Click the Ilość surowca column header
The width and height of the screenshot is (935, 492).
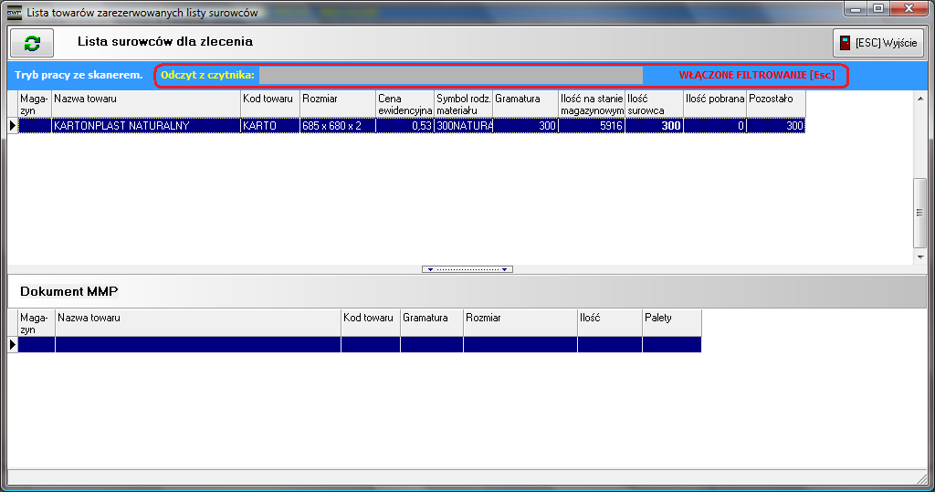tap(654, 104)
